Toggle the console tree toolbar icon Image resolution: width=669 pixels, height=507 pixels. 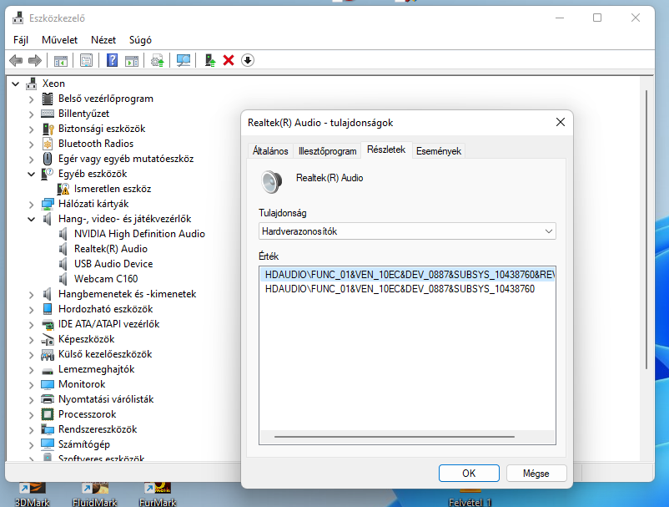[x=61, y=61]
